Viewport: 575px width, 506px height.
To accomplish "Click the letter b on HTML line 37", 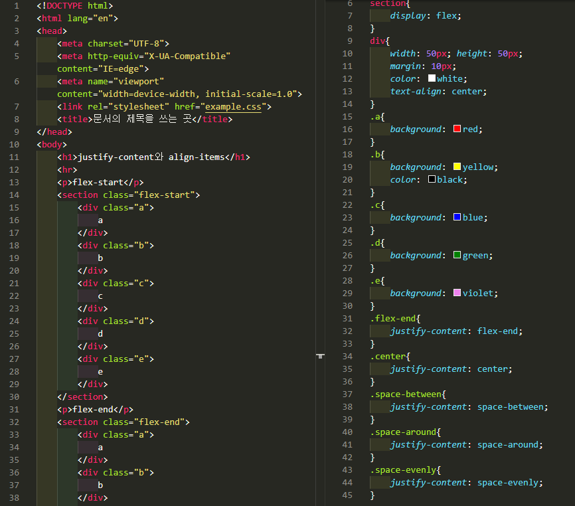I will click(100, 485).
